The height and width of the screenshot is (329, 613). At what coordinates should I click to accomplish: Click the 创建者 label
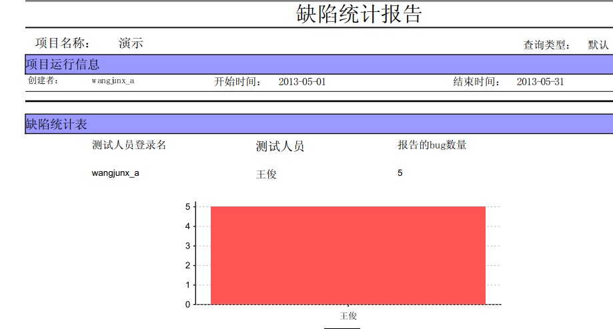43,81
